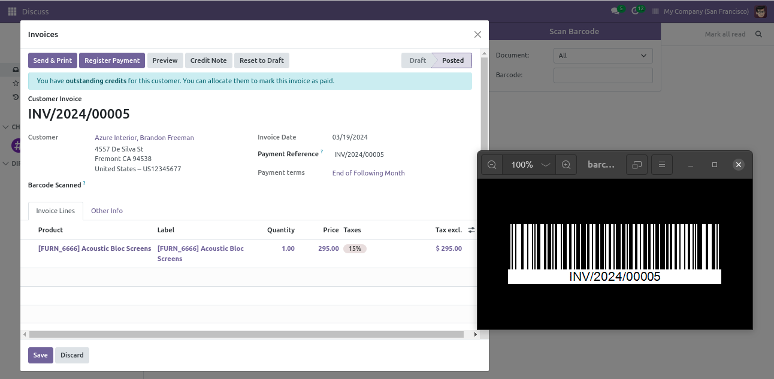Click the image viewer file title
Viewport: 774px width, 379px height.
601,165
